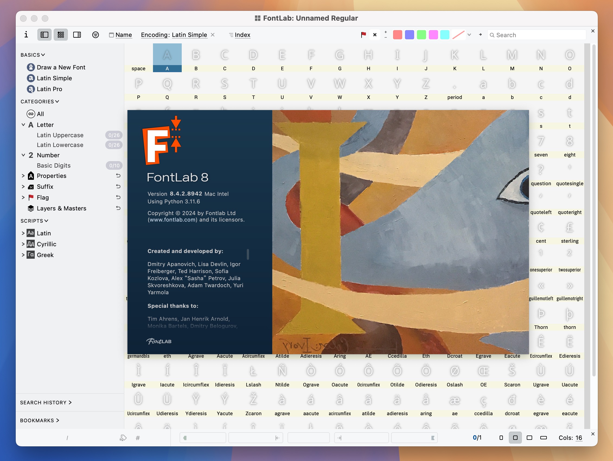This screenshot has height=461, width=613.
Task: Select Latin Uppercase category
Action: (60, 135)
